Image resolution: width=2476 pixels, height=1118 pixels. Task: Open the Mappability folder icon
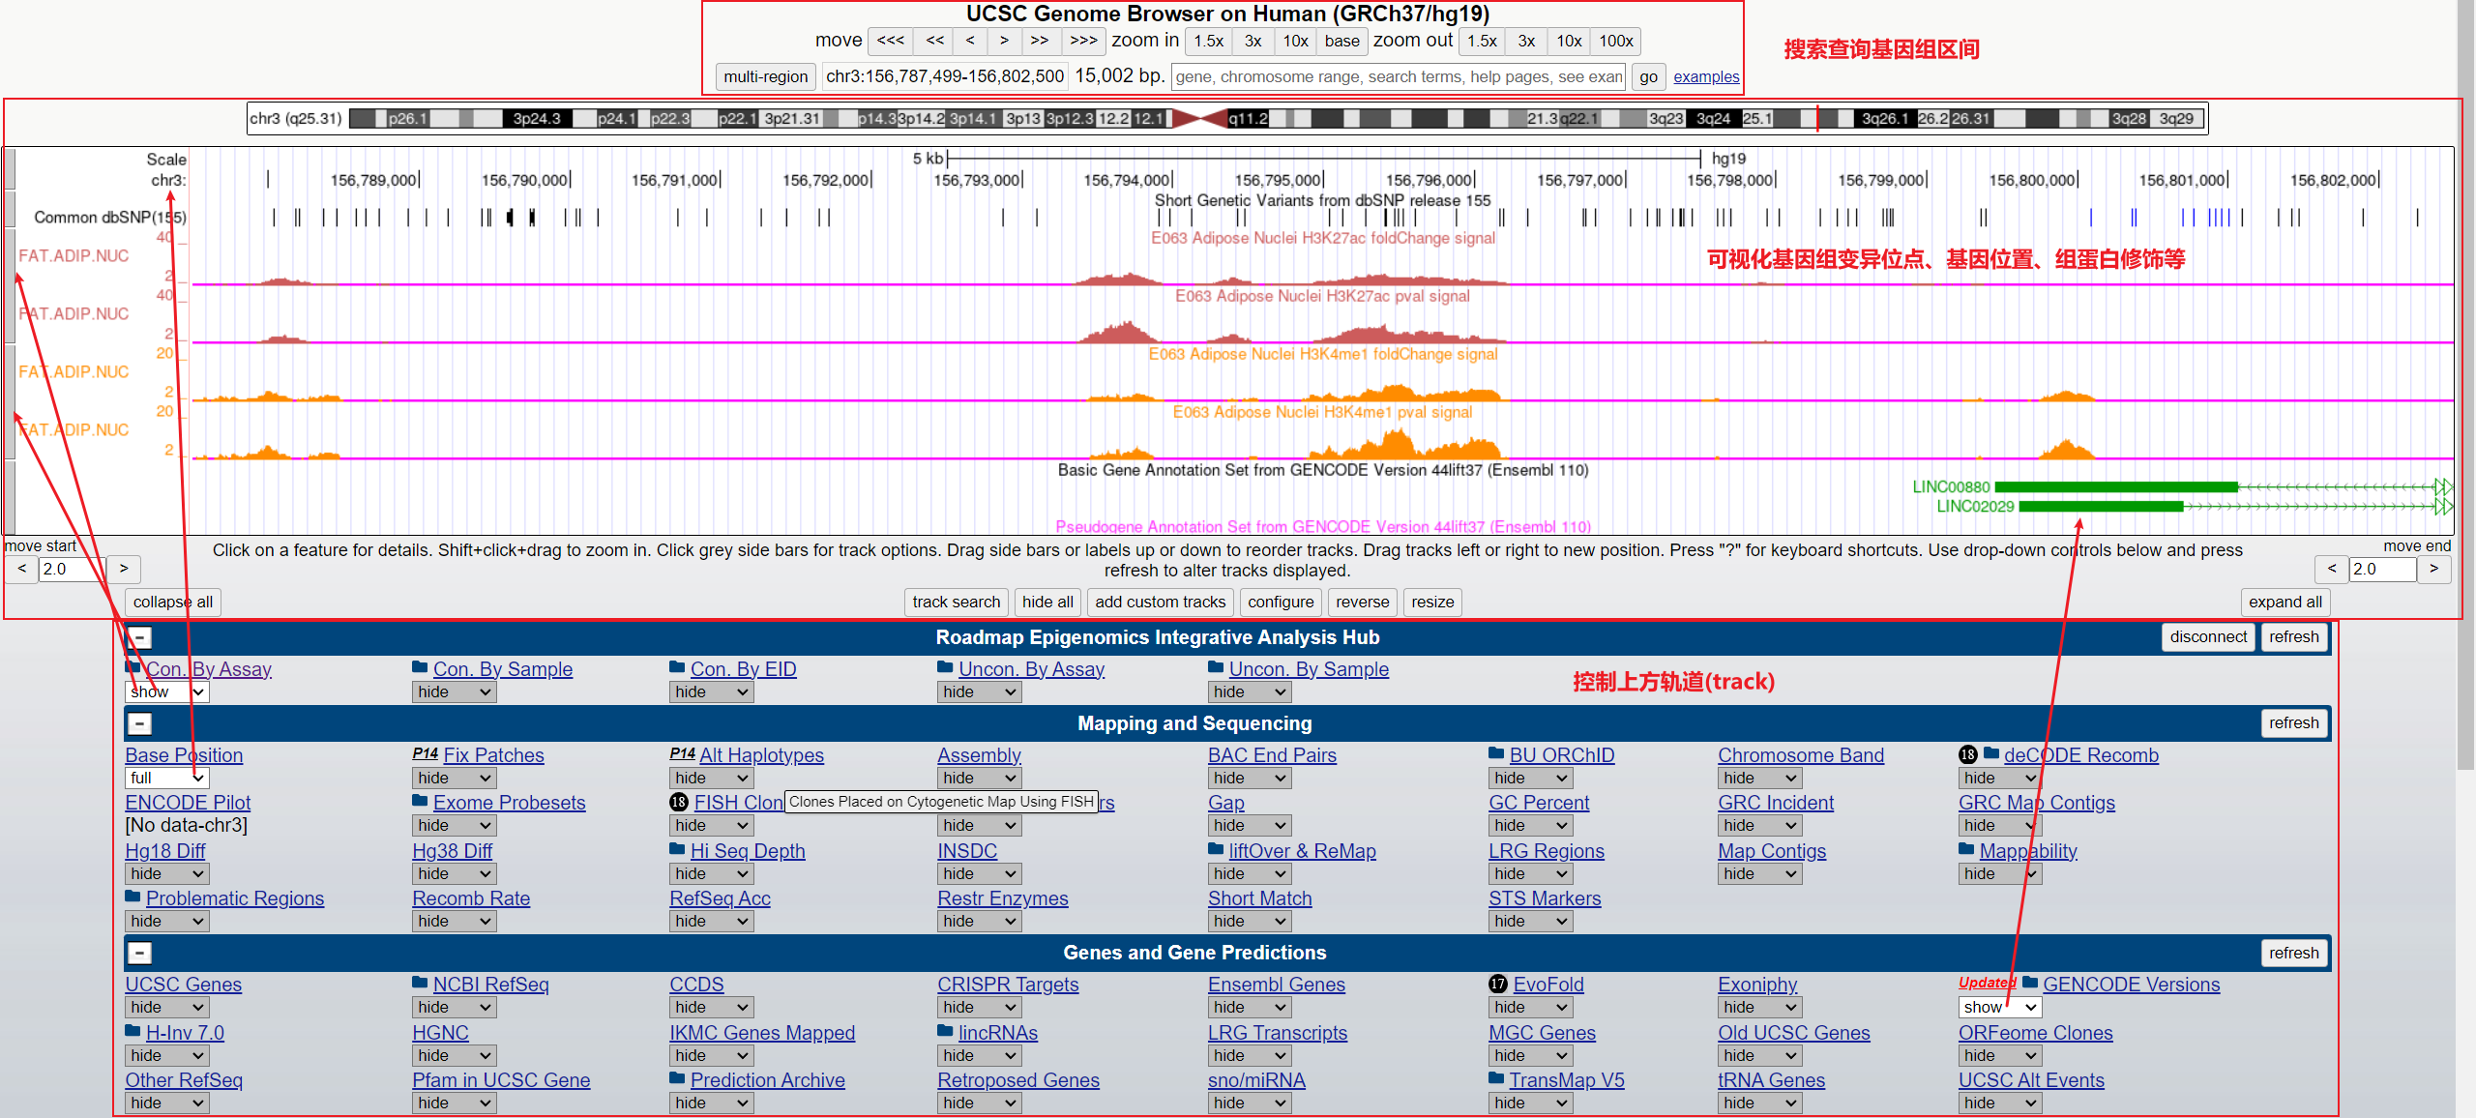click(1967, 849)
